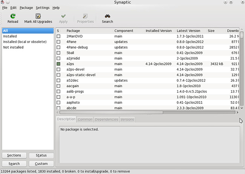Toggle status checkbox for aaphoto
The width and height of the screenshot is (245, 174).
coord(58,103)
